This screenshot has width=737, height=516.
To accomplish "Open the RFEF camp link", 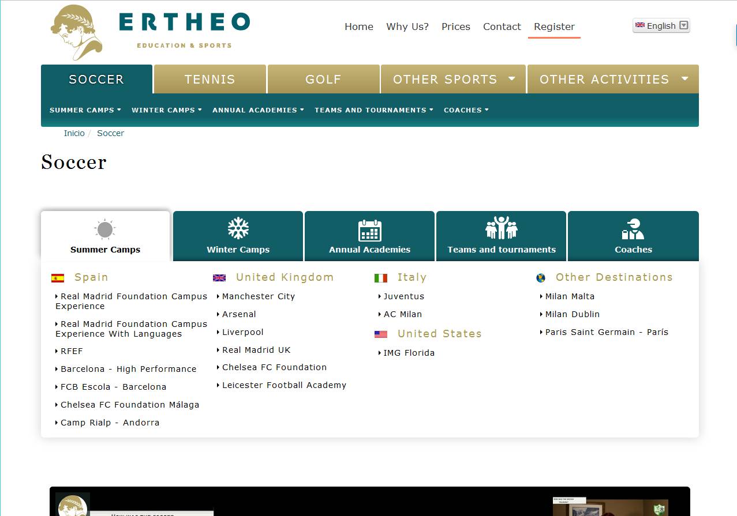I will coord(73,351).
